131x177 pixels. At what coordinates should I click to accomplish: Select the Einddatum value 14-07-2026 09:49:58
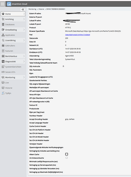[73, 52]
